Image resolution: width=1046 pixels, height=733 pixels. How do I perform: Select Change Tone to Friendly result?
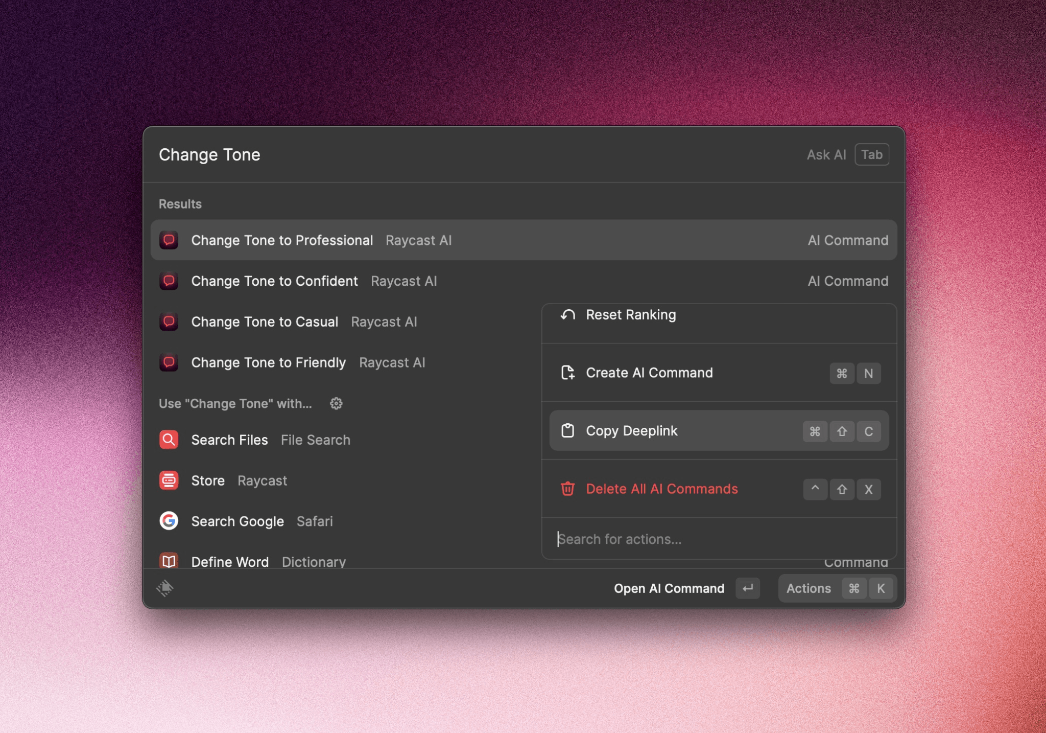tap(268, 362)
